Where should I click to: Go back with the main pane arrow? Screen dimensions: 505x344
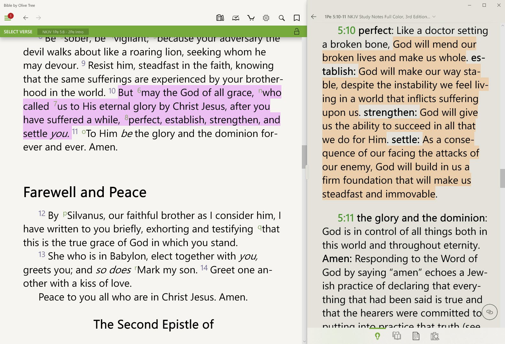pos(26,18)
